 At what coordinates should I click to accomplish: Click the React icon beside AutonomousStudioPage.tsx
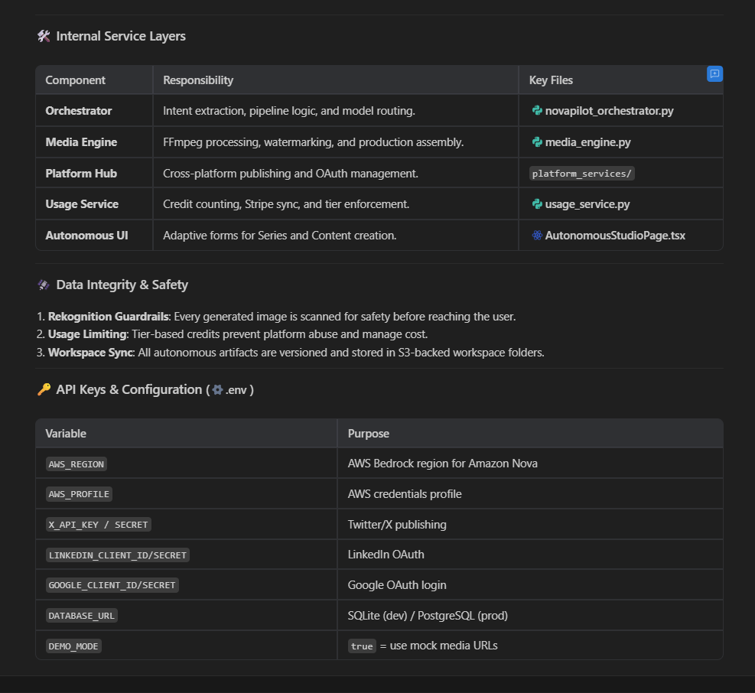click(537, 236)
